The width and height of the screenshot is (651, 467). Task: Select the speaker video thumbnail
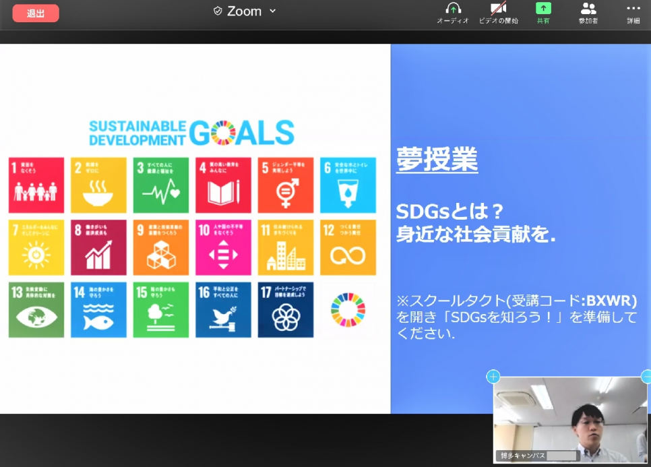570,419
